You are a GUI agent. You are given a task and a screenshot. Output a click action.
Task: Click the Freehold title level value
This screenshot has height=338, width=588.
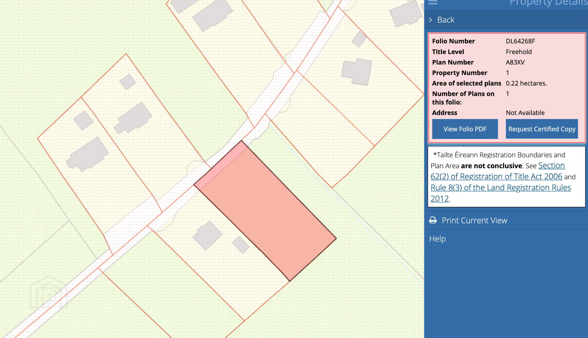[519, 52]
